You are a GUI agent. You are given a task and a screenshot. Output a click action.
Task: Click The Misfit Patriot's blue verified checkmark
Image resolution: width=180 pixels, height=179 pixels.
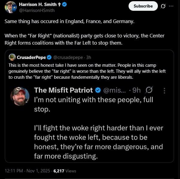98,90
